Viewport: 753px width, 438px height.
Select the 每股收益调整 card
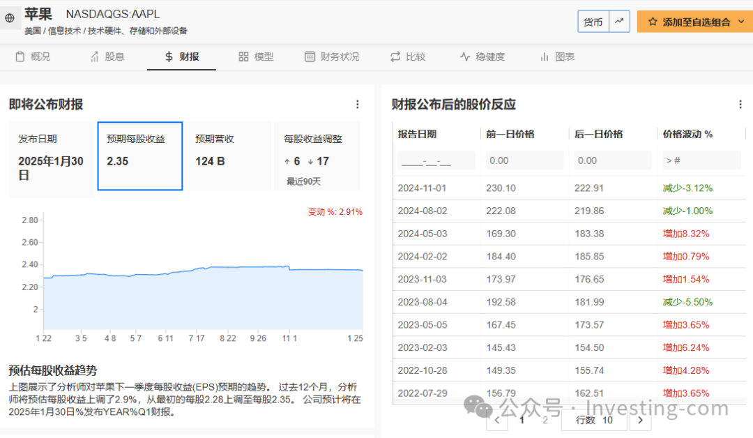[317, 156]
